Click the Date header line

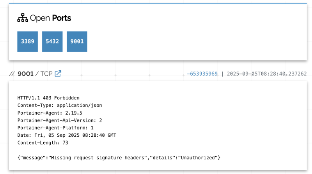click(x=67, y=135)
